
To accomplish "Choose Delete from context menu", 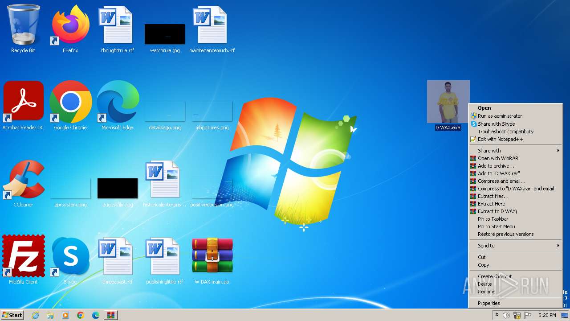I will (x=516, y=284).
